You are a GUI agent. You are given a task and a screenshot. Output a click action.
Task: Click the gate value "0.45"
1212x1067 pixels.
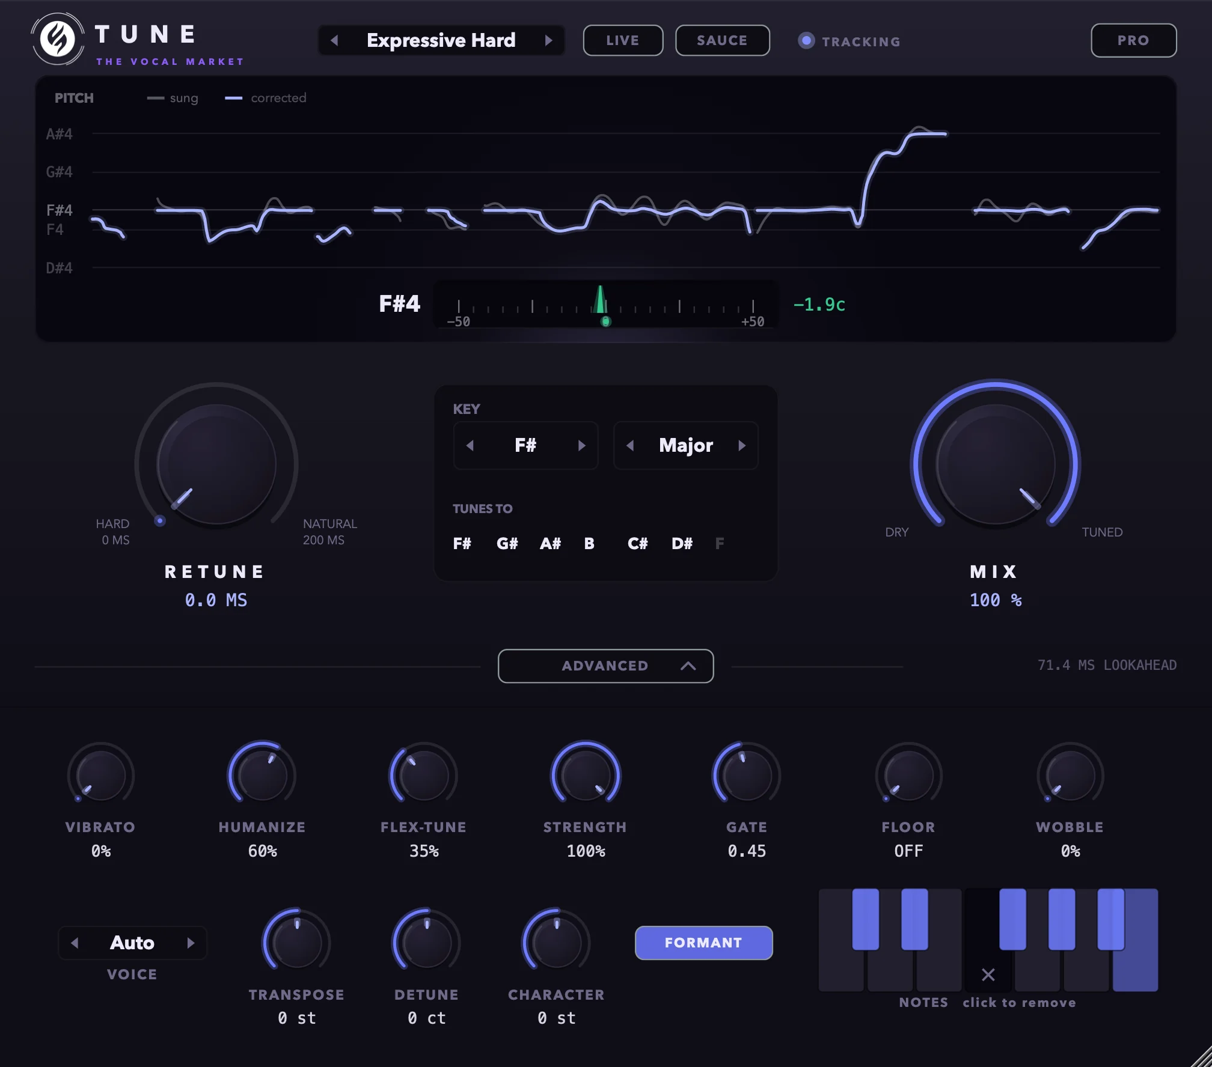point(747,851)
